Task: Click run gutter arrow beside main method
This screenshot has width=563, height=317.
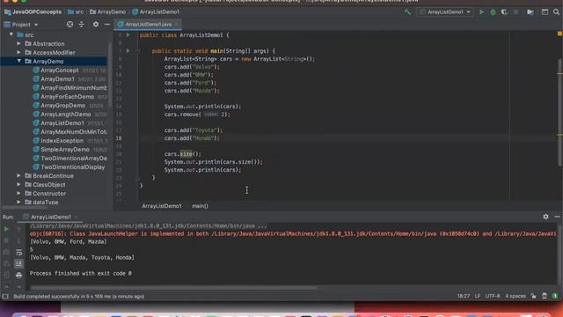Action: pos(128,51)
